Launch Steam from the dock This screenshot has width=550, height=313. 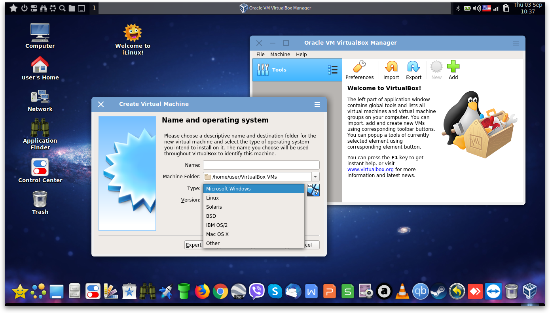pos(438,292)
